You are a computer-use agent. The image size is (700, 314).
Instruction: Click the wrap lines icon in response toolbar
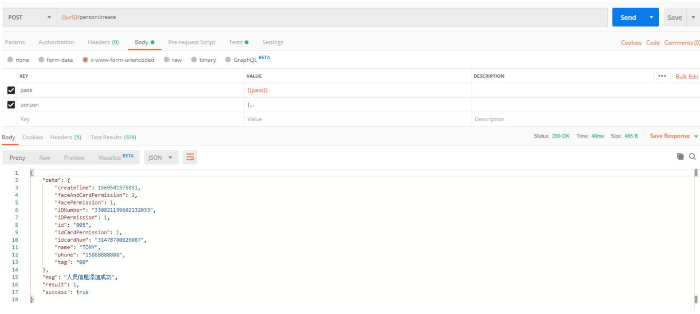pyautogui.click(x=190, y=157)
